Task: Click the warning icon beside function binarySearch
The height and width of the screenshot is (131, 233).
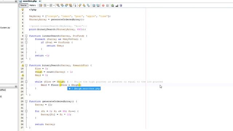Action: point(23,65)
